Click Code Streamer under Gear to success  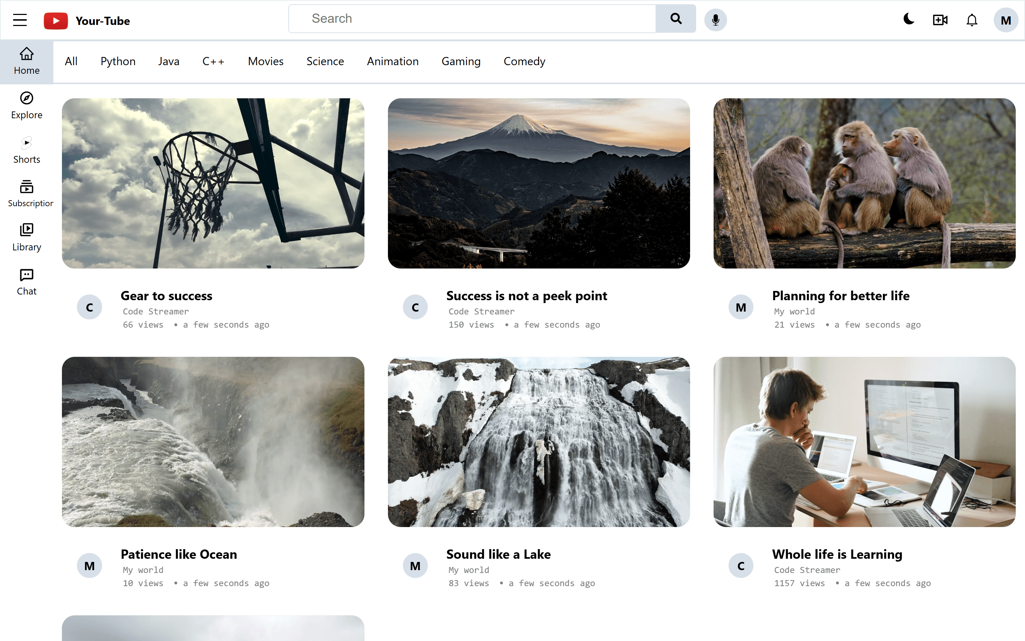point(156,312)
